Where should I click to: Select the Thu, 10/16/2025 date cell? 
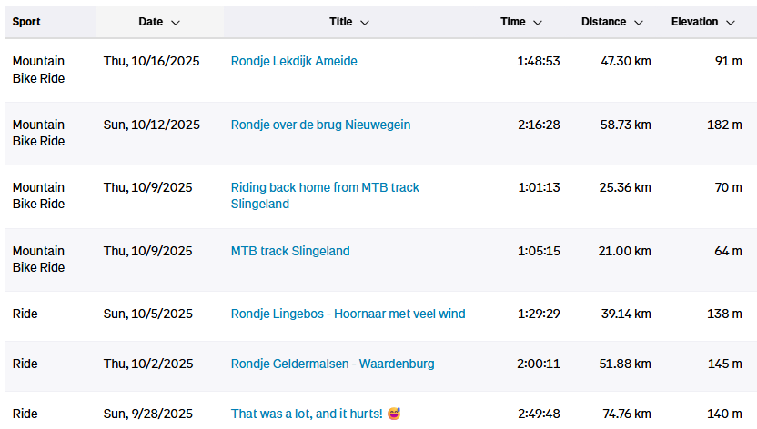pos(151,61)
